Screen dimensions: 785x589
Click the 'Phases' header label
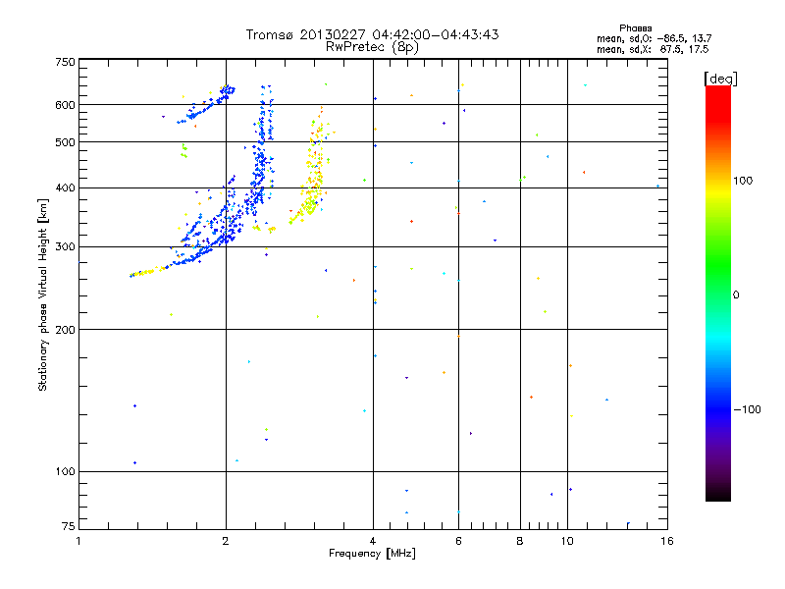pos(635,28)
